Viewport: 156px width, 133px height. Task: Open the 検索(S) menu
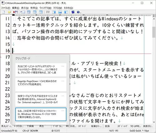(34, 8)
